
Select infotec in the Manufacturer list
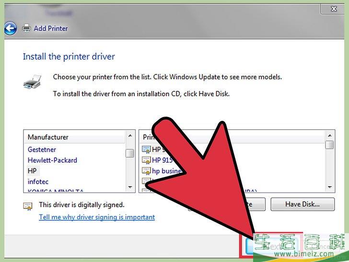coord(38,181)
